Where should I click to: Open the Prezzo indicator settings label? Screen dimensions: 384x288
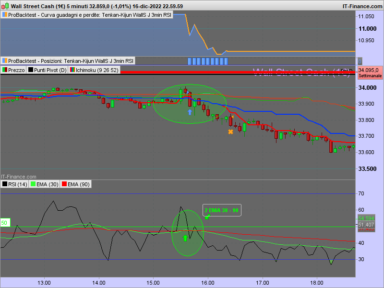tap(13, 70)
